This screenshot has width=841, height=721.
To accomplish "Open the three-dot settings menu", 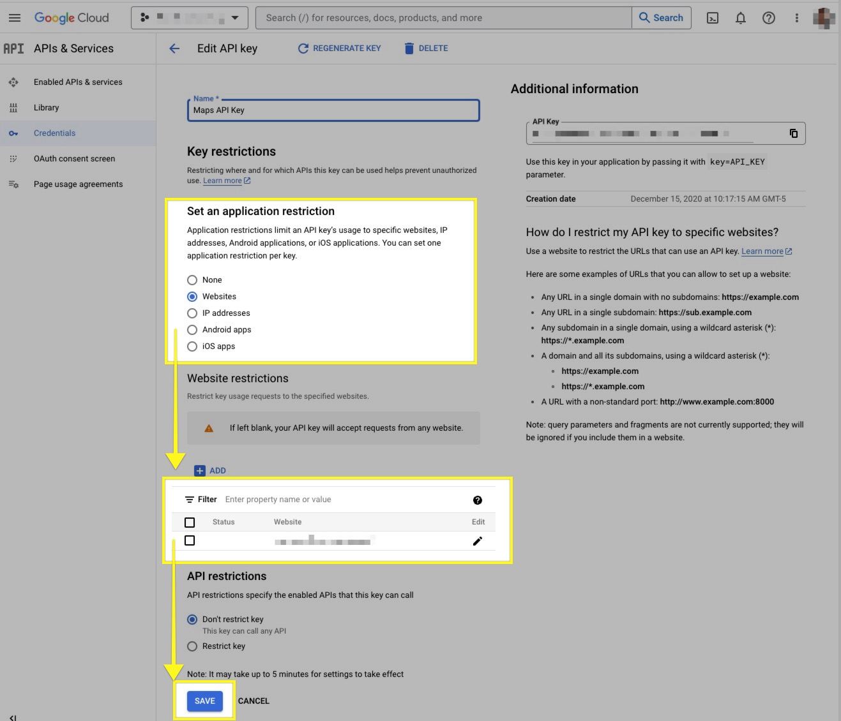I will click(797, 18).
